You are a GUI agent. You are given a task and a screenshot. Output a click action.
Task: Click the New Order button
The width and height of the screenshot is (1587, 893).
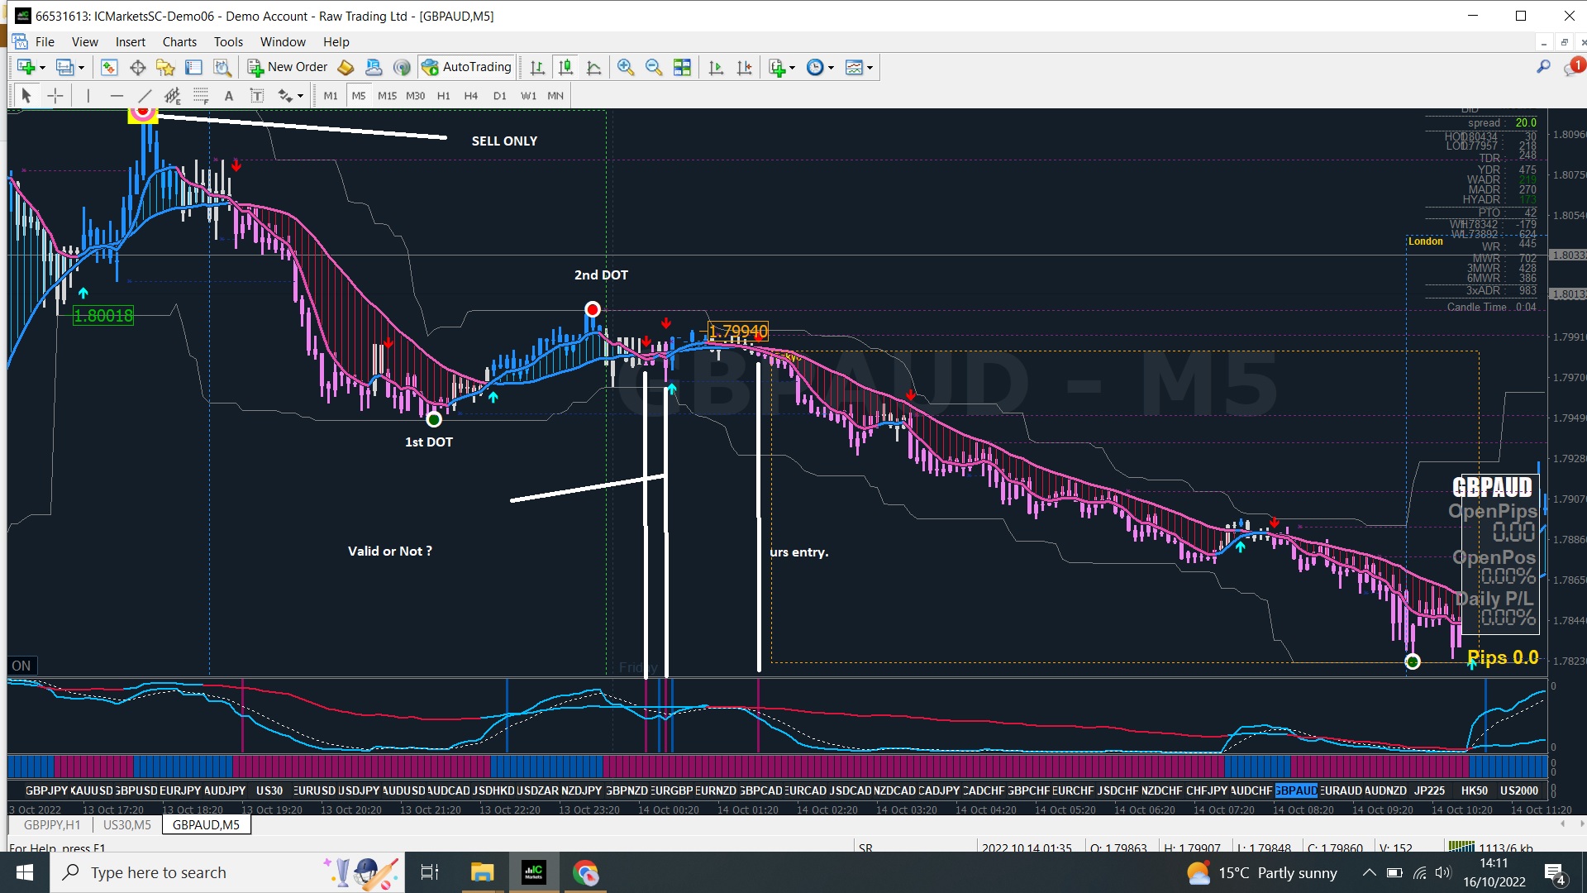point(288,67)
